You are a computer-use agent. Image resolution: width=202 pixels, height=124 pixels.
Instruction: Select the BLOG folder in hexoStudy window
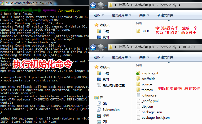click(143, 31)
